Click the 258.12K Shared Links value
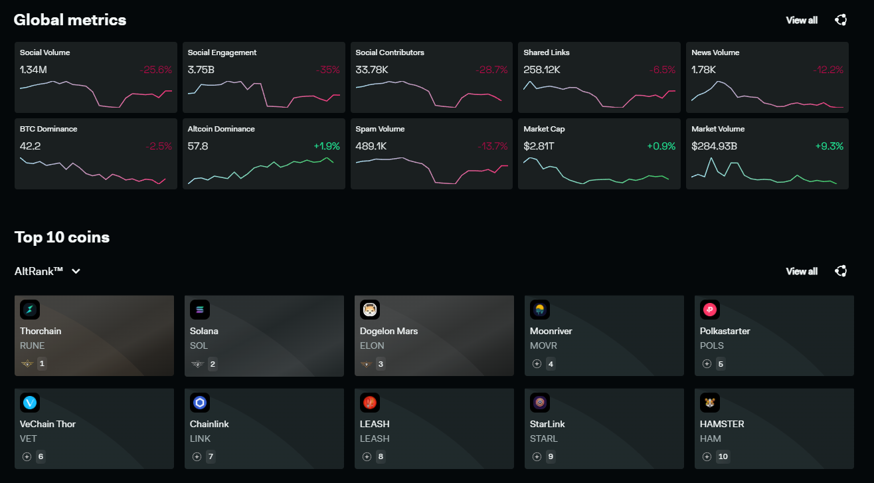The width and height of the screenshot is (874, 483). coord(541,70)
